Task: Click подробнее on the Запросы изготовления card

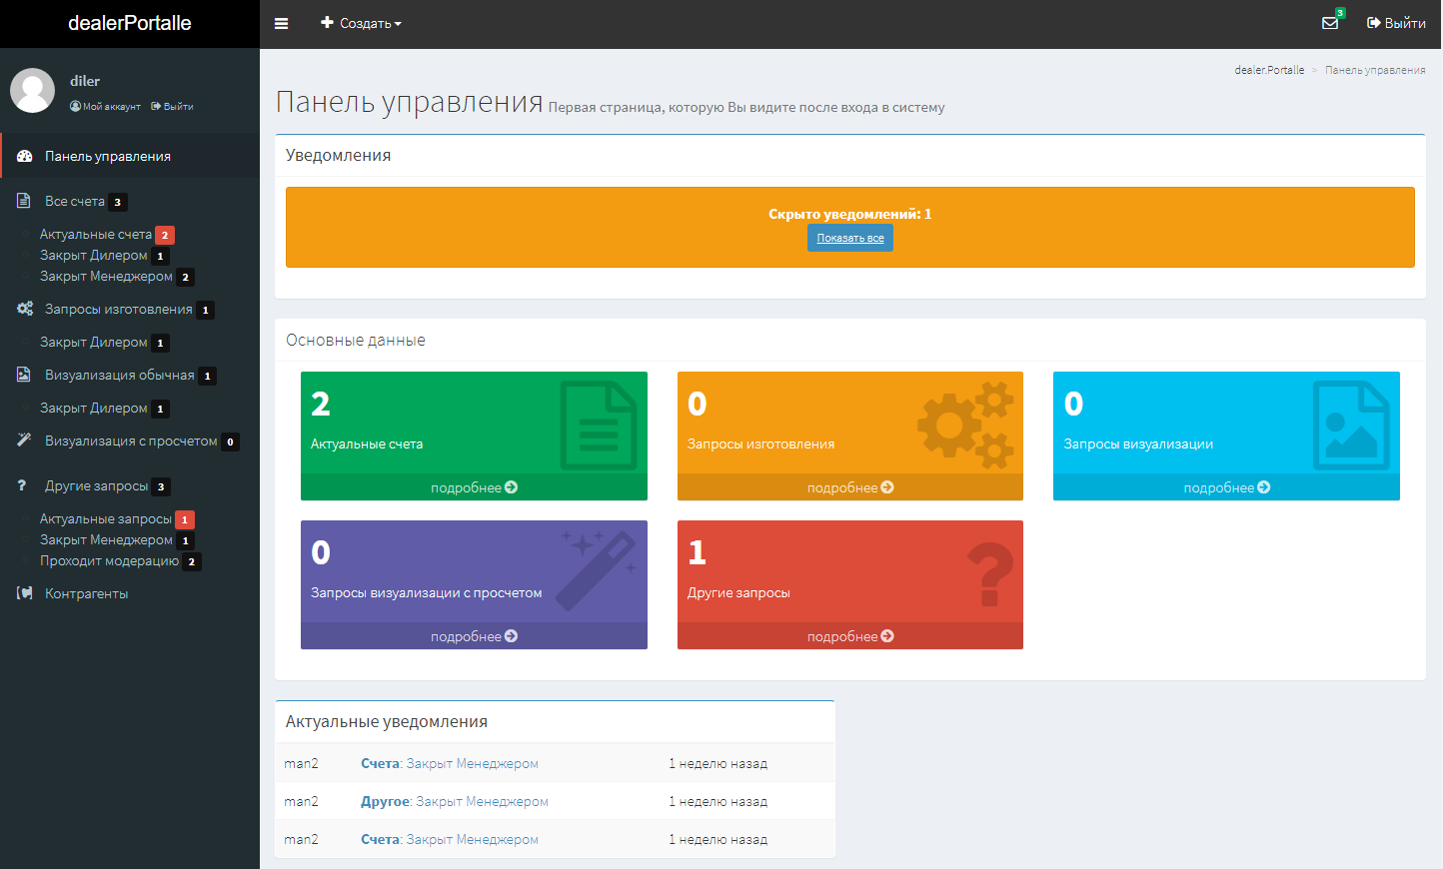Action: click(x=850, y=487)
